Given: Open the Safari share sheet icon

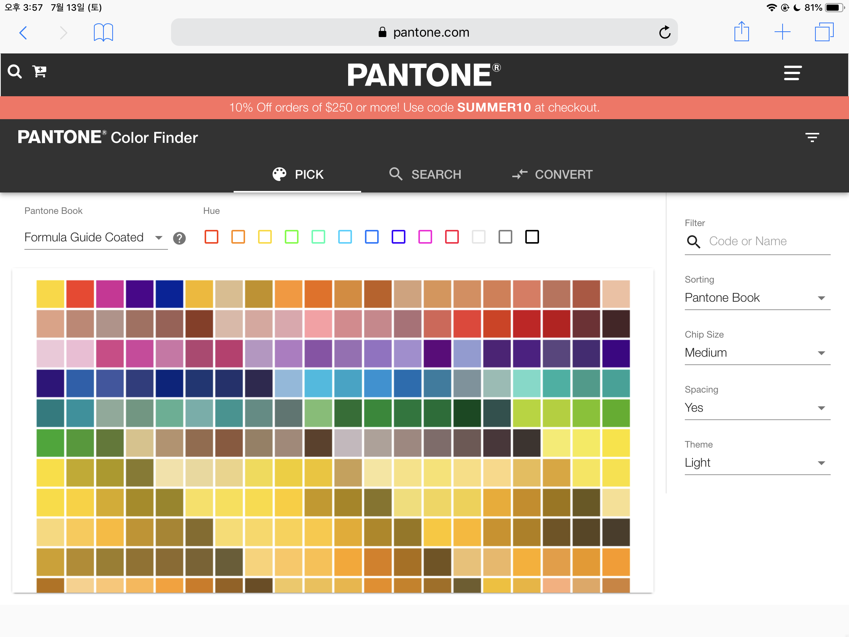Looking at the screenshot, I should pos(741,31).
